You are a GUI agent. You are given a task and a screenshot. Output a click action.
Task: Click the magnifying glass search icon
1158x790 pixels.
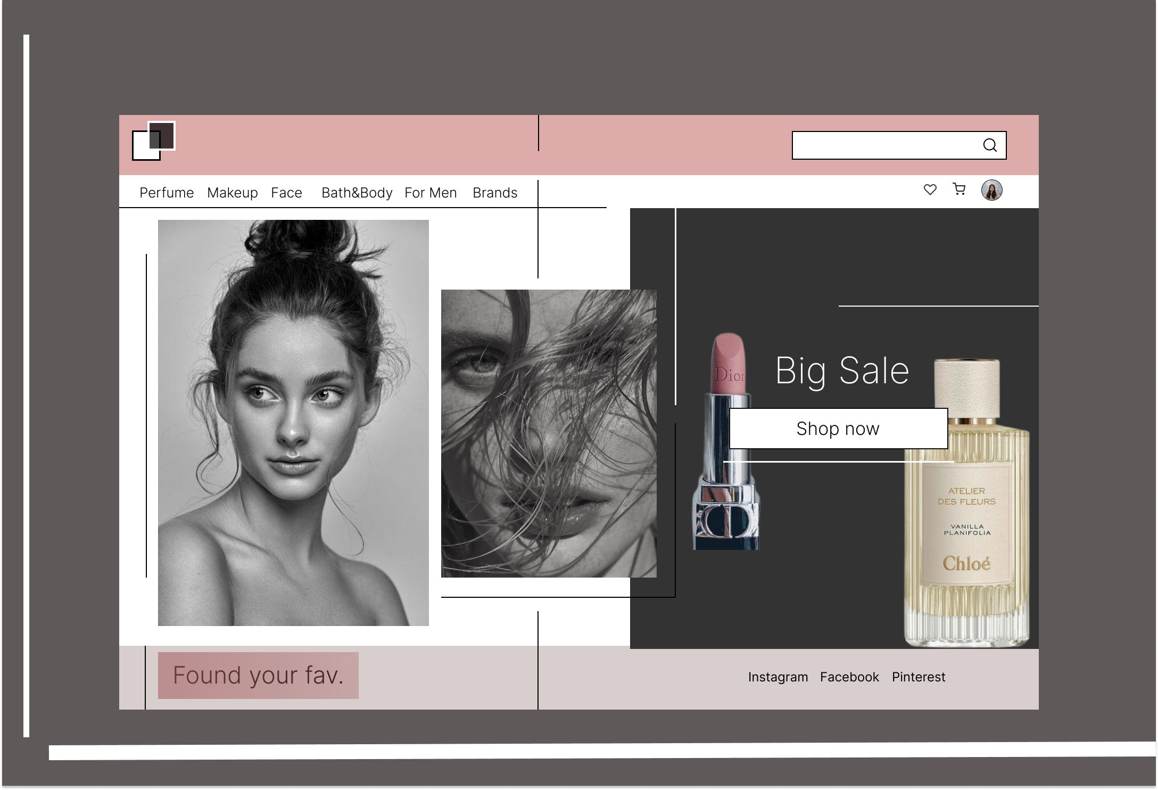(x=989, y=145)
